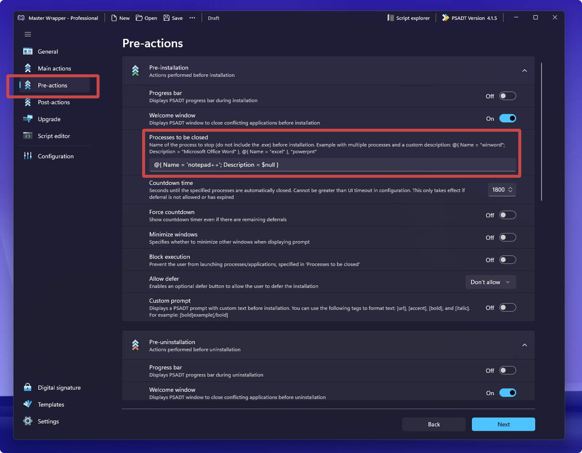Turn on the Force countdown switch
Image resolution: width=582 pixels, height=453 pixels.
(x=507, y=215)
